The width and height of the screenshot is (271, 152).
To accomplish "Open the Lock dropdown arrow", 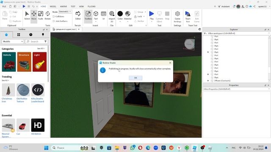I will pyautogui.click(x=144, y=16).
